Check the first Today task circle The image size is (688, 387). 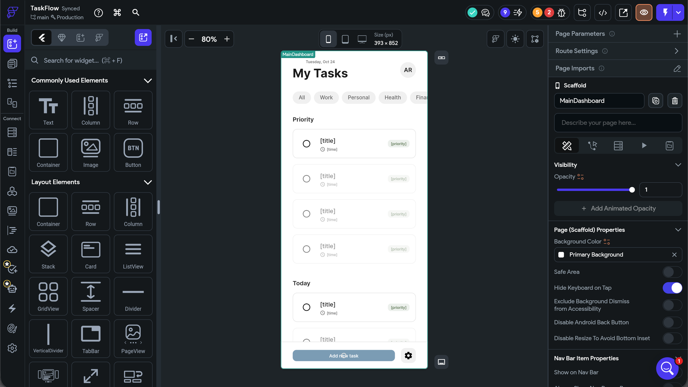click(306, 307)
